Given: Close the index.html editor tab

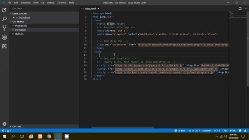Looking at the screenshot, I should pyautogui.click(x=98, y=9).
